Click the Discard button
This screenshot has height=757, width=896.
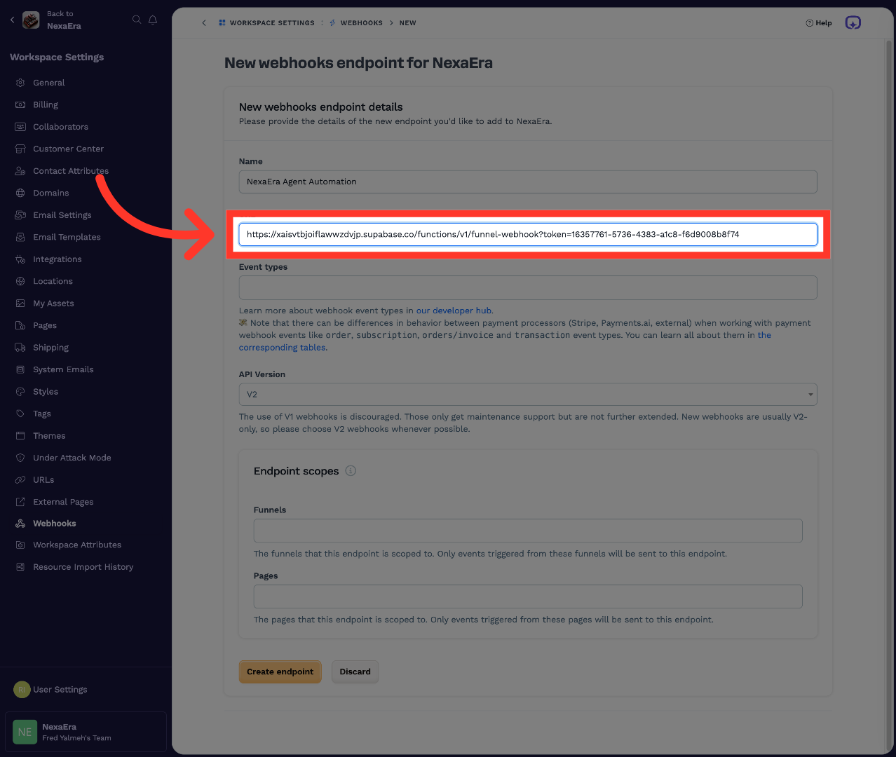coord(355,671)
